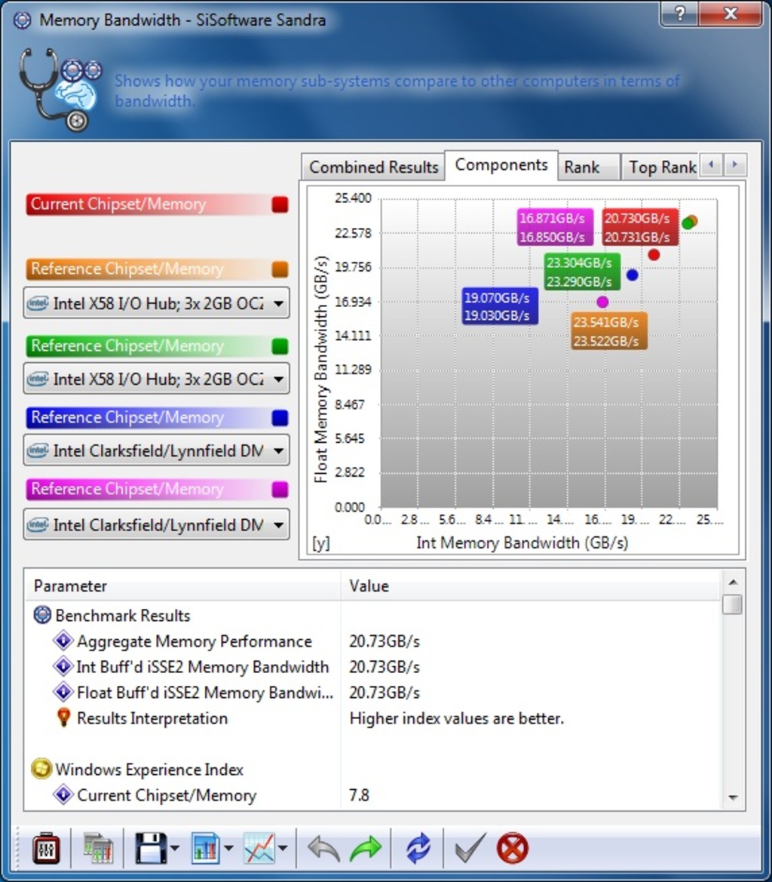Open the save options dropdown arrow

pos(175,848)
